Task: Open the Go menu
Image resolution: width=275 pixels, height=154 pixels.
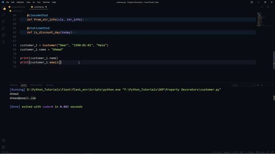Action: (x=34, y=2)
